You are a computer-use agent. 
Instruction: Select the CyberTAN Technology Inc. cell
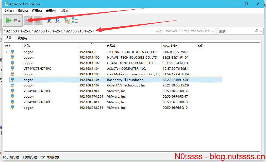point(127,85)
